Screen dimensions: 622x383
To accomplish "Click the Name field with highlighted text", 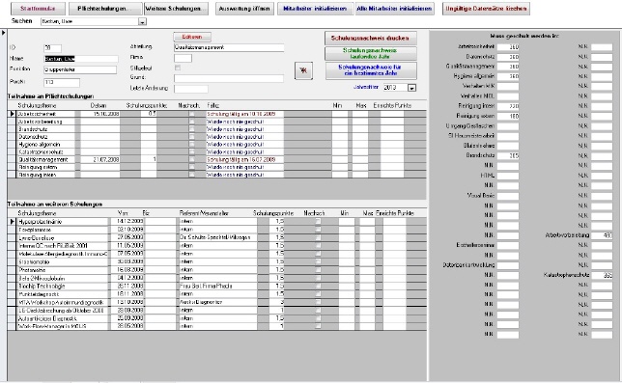I will coord(81,59).
